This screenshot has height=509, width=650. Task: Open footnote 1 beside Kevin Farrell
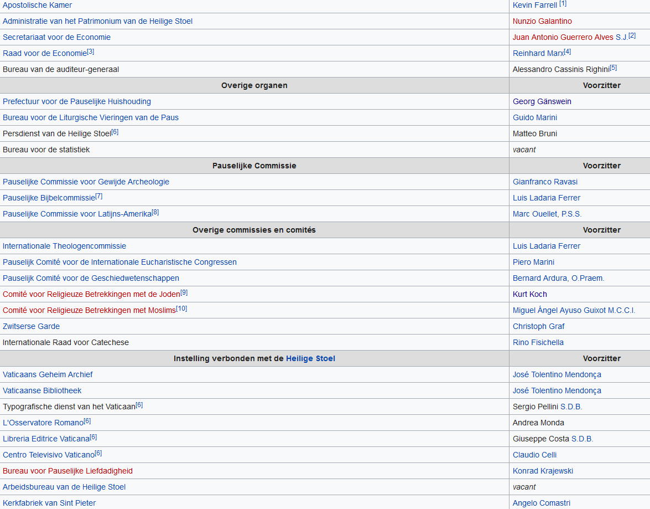coord(563,3)
